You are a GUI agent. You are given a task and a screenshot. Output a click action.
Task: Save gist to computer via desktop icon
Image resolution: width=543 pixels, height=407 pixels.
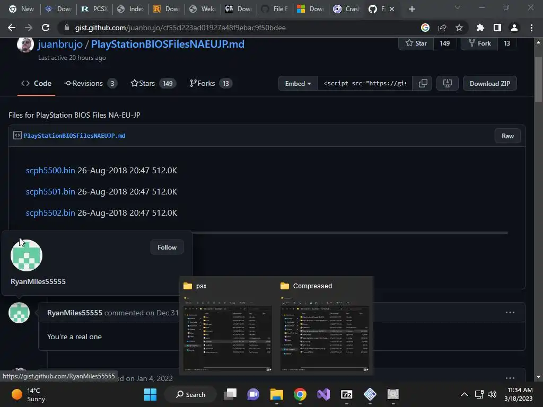448,83
